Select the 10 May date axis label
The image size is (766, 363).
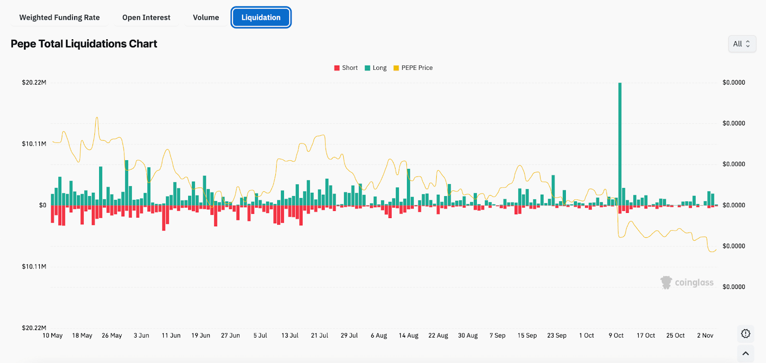(53, 336)
